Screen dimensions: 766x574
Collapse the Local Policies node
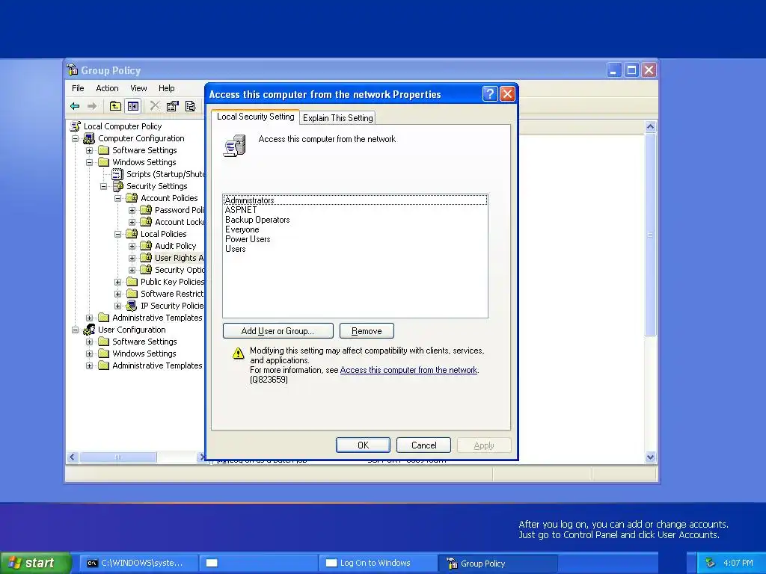click(117, 234)
